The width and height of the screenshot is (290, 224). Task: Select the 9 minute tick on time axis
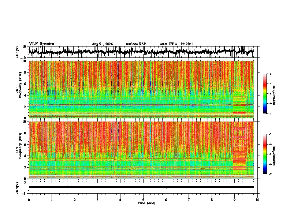[234, 200]
